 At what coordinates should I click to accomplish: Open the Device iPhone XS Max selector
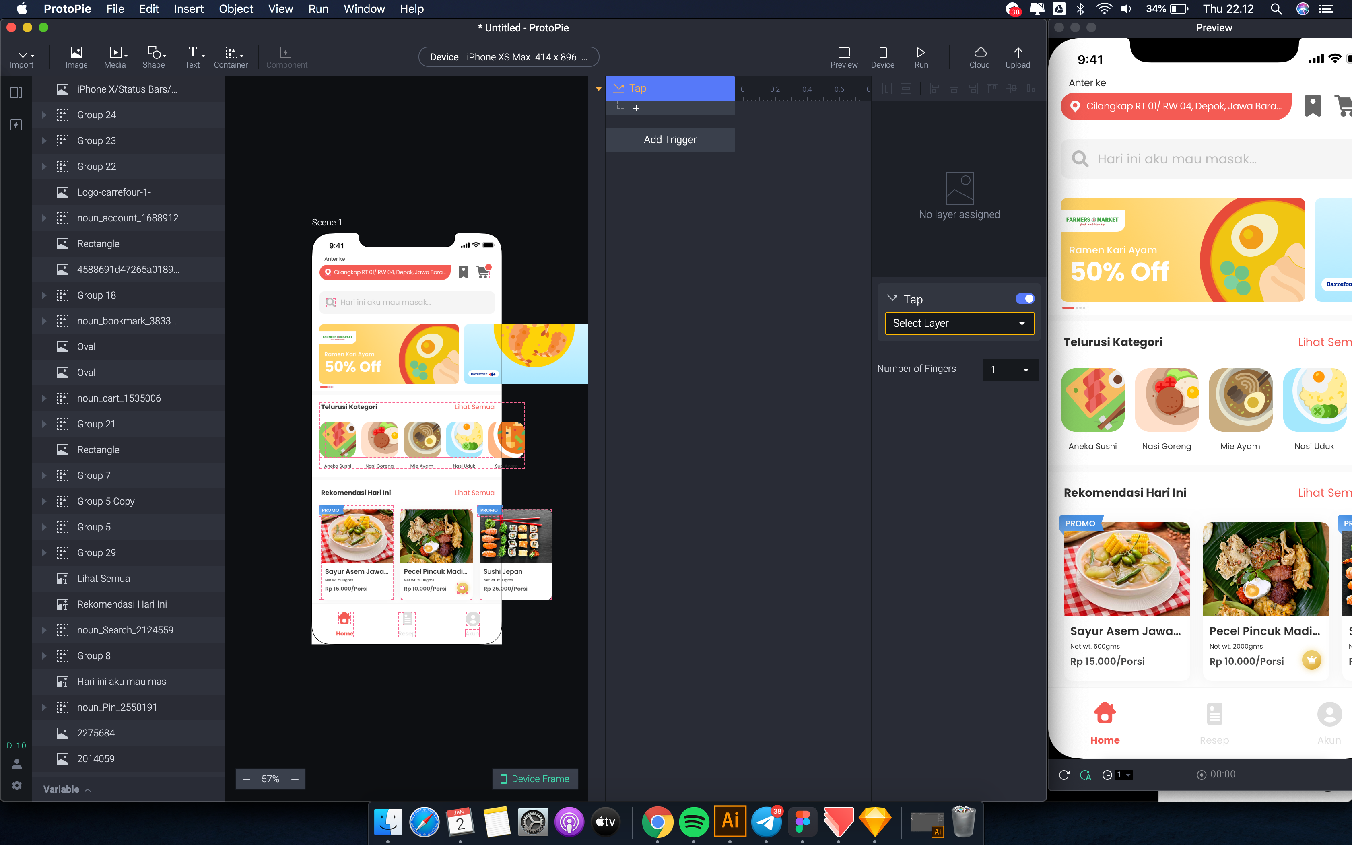[508, 57]
